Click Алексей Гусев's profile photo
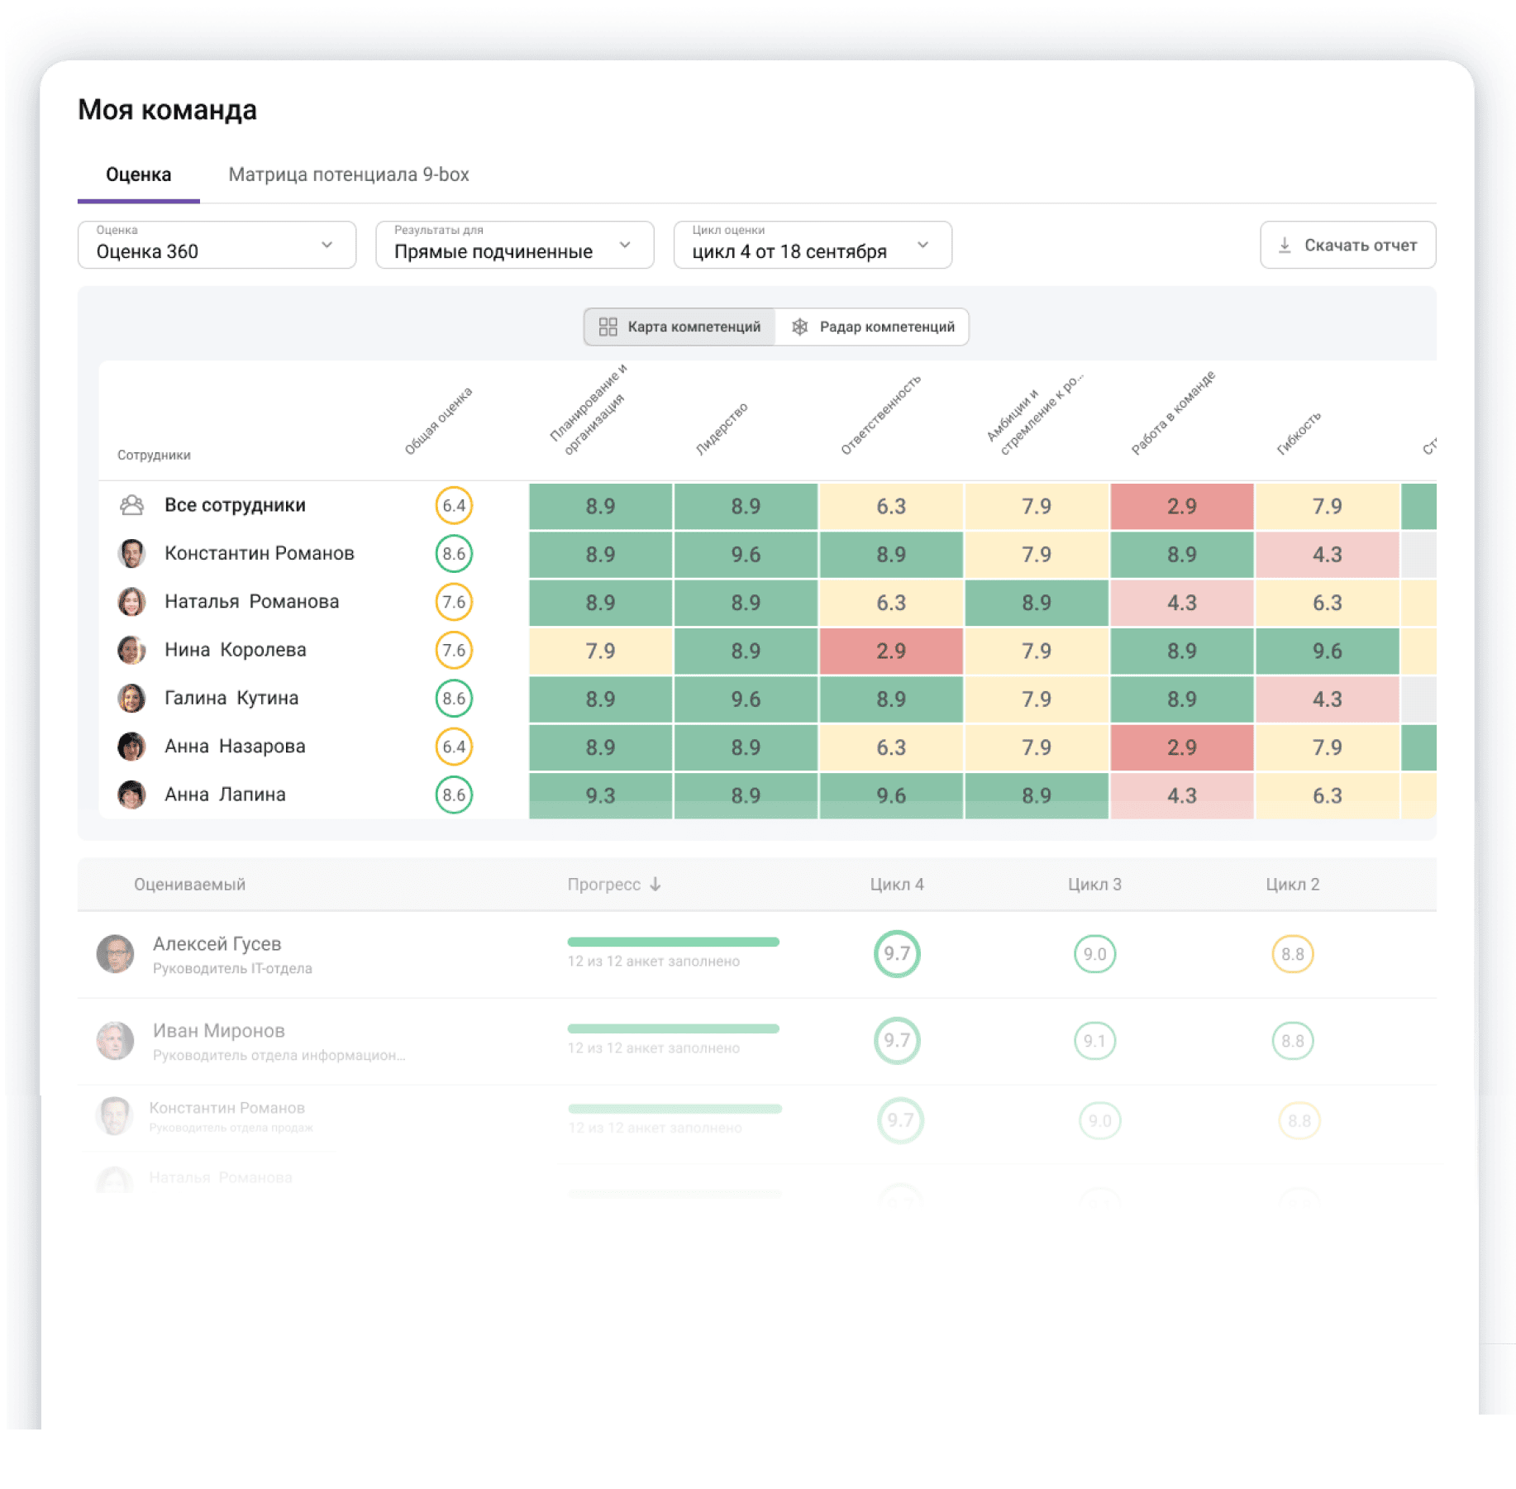 115,954
